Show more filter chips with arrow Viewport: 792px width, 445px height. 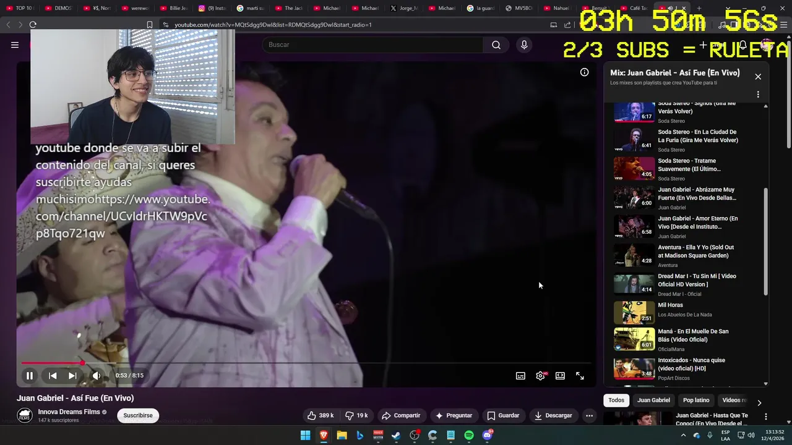759,402
